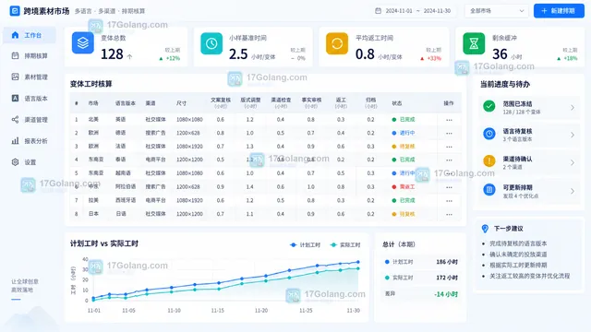591x332 pixels.
Task: Click the +33% trend on 平均返工时间 card
Action: click(431, 58)
